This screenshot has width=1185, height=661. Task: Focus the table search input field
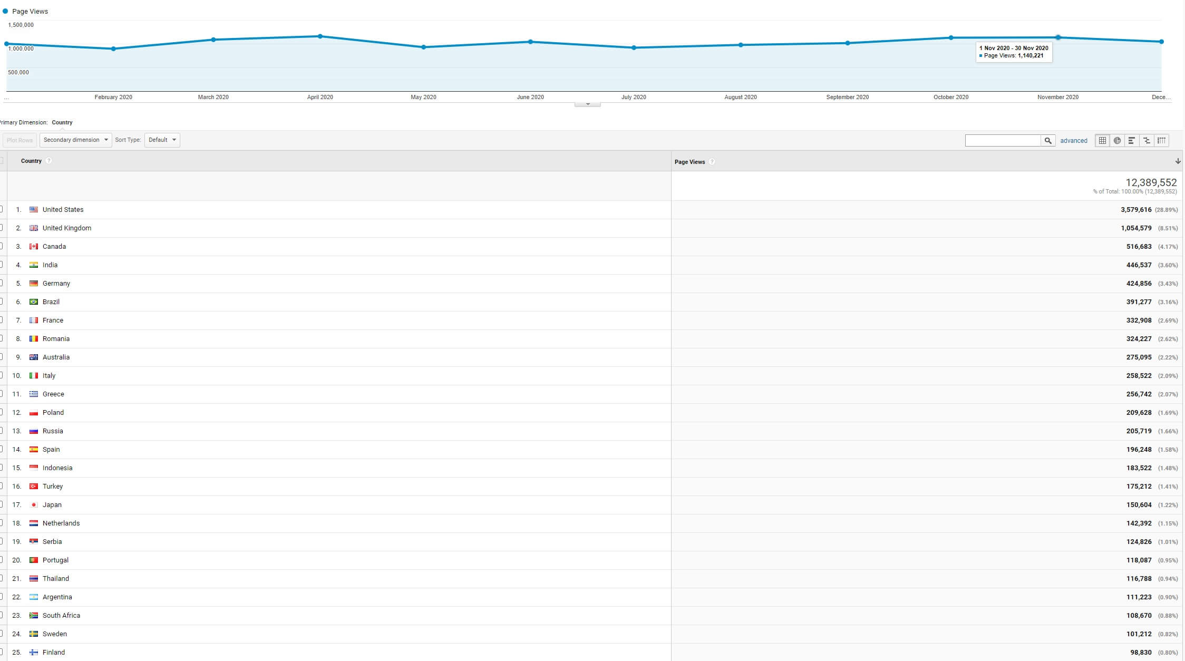tap(1003, 140)
